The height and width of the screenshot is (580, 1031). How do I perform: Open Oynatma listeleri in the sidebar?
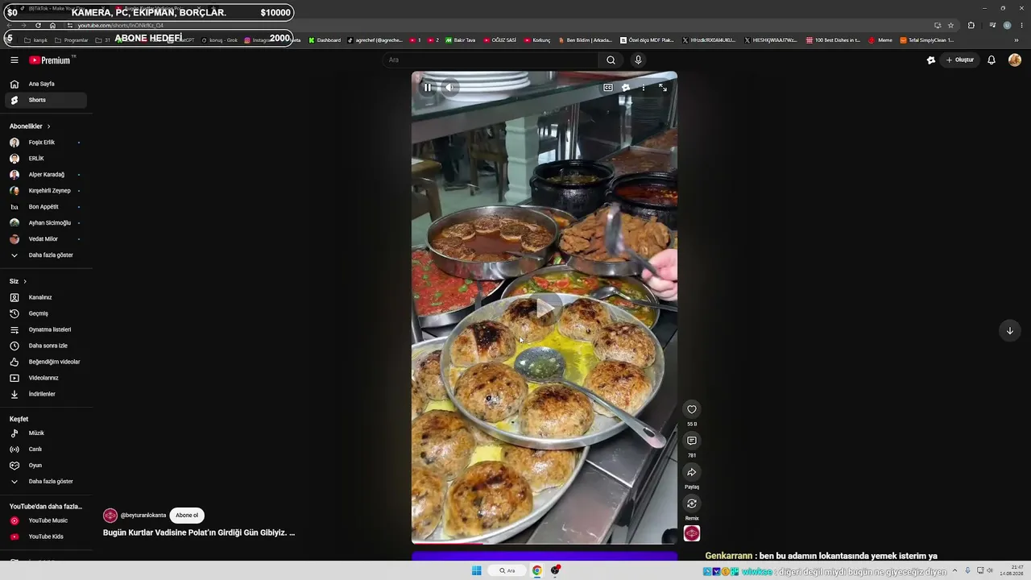(x=46, y=329)
